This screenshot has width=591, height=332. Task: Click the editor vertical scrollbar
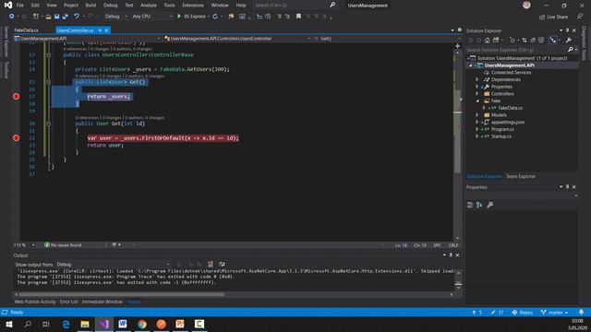coord(458,132)
